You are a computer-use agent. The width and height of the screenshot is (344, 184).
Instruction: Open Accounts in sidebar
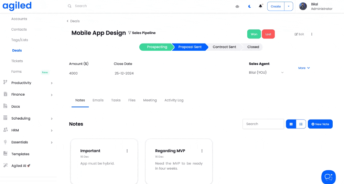19,19
